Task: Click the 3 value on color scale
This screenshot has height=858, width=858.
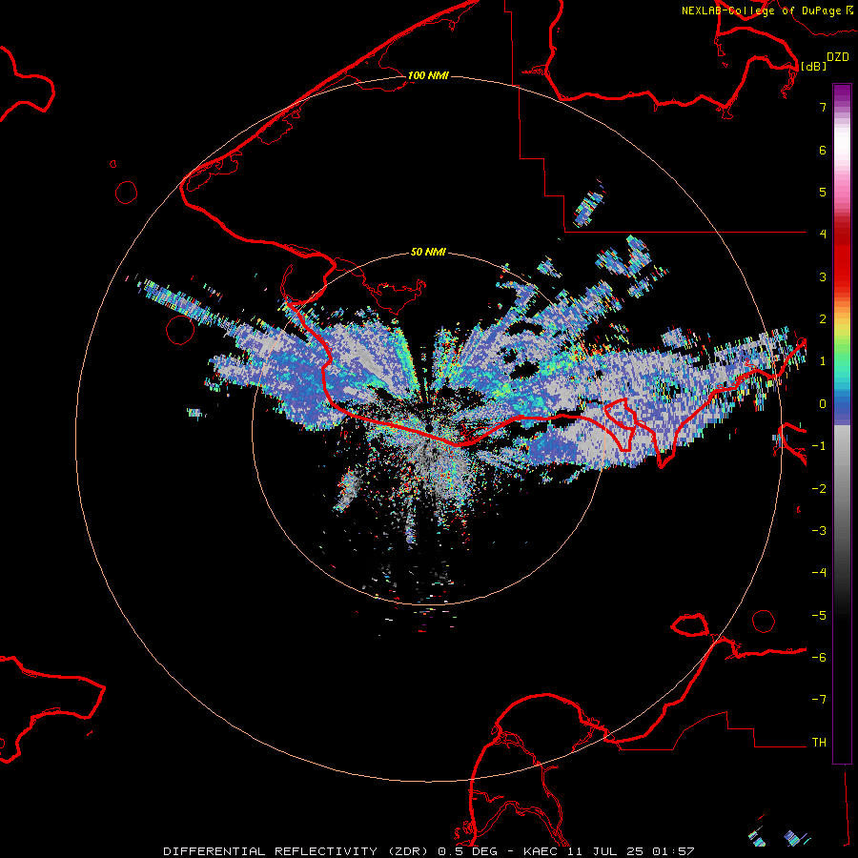Action: (823, 276)
